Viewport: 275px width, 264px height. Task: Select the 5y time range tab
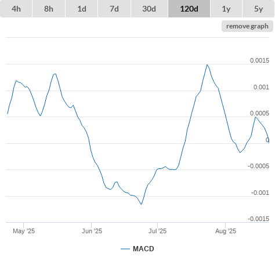259,9
